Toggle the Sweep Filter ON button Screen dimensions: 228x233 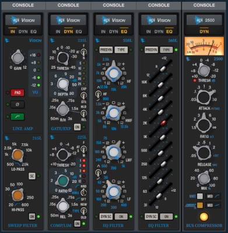(x=32, y=216)
